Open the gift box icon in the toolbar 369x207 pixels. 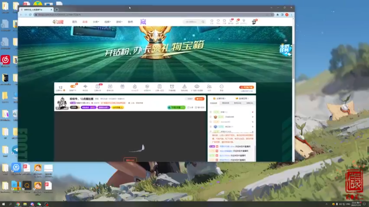click(122, 87)
